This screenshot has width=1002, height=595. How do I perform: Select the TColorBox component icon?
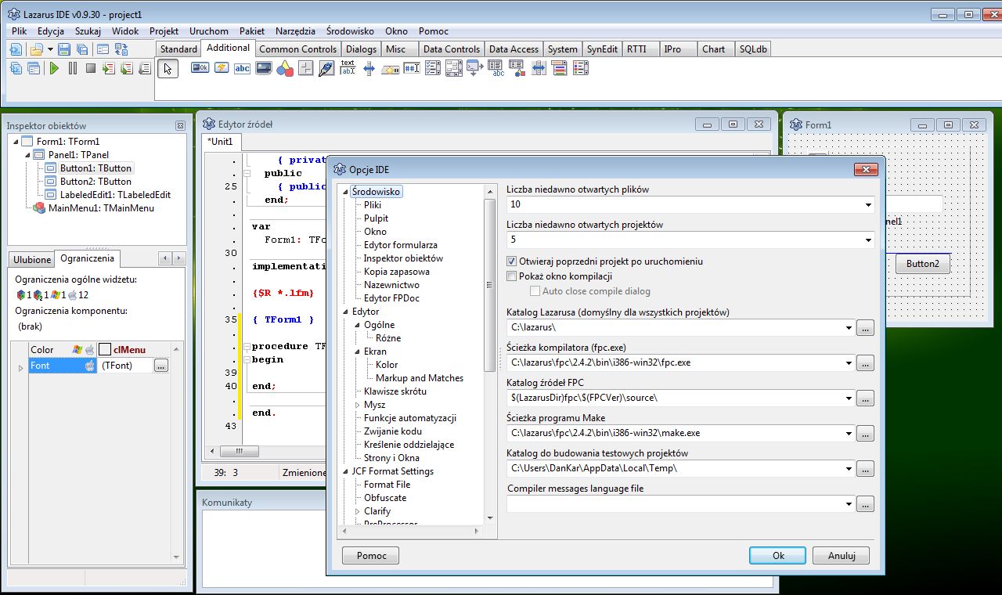coord(560,68)
